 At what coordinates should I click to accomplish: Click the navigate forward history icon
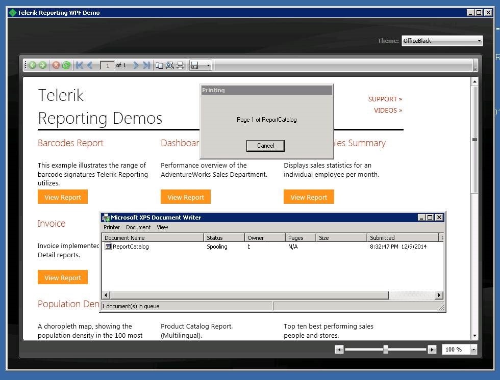click(42, 65)
